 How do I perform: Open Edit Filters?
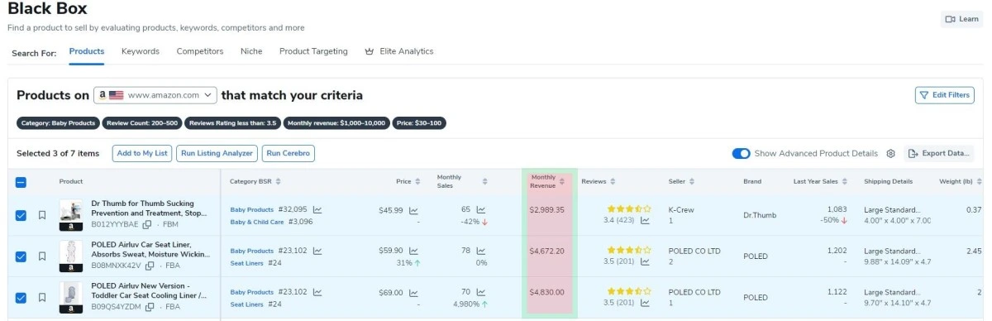(x=945, y=95)
